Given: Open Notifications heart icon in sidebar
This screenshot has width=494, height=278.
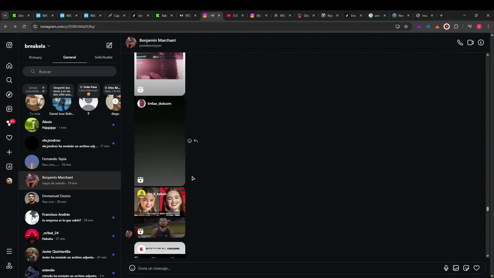Looking at the screenshot, I should 9,138.
